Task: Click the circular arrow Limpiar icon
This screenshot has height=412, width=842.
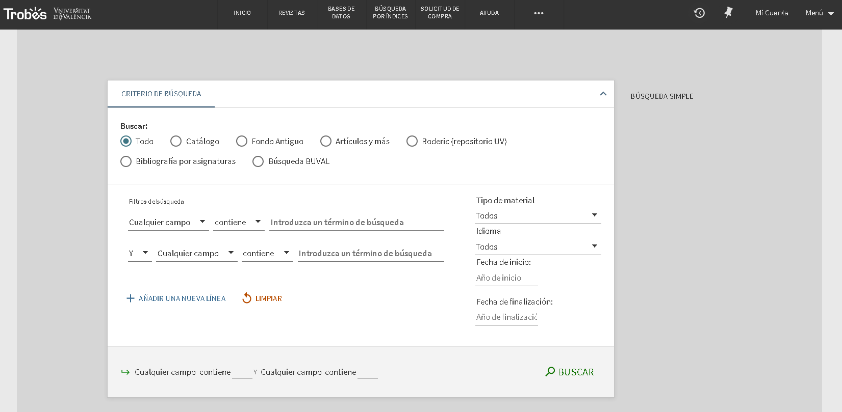Action: pos(247,298)
